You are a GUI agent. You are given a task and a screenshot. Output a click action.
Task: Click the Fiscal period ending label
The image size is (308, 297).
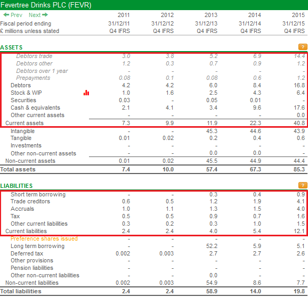[x=26, y=23]
